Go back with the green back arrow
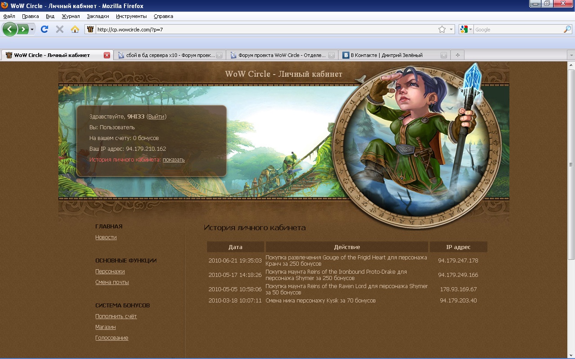The width and height of the screenshot is (575, 359). (10, 29)
